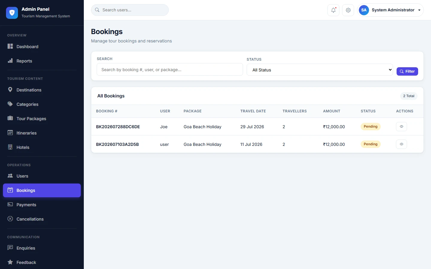View booking BK202607288DC6DE with eye icon

(x=401, y=126)
